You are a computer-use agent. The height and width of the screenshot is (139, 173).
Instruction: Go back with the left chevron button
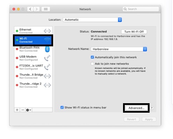(30, 9)
